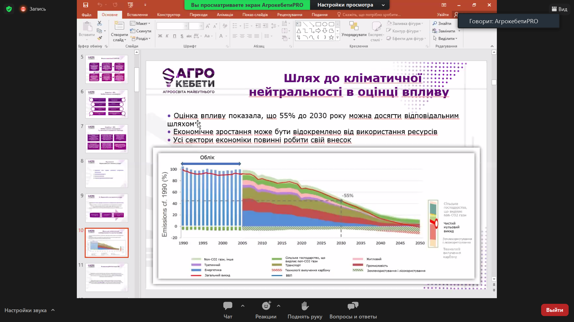This screenshot has height=322, width=574.
Task: Toggle bold Ж formatting
Action: pos(160,36)
